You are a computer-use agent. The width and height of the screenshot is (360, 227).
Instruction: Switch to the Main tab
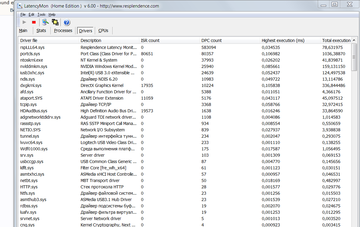click(23, 30)
